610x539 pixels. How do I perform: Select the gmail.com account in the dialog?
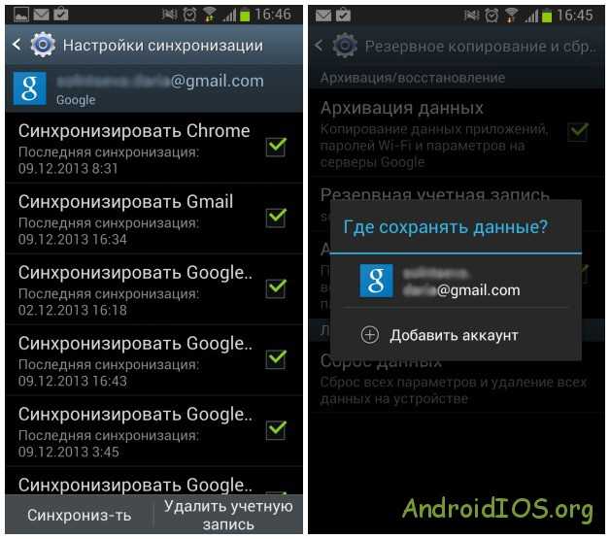click(x=456, y=282)
